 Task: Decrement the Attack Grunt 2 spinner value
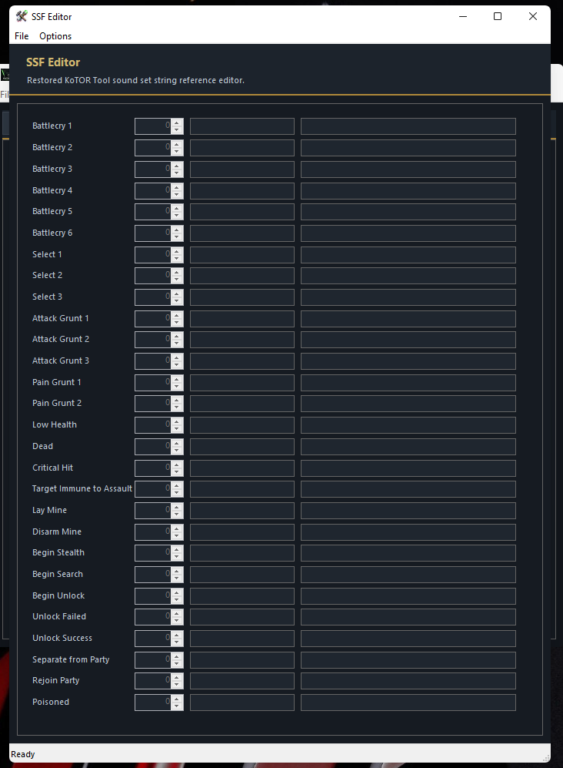pos(177,343)
